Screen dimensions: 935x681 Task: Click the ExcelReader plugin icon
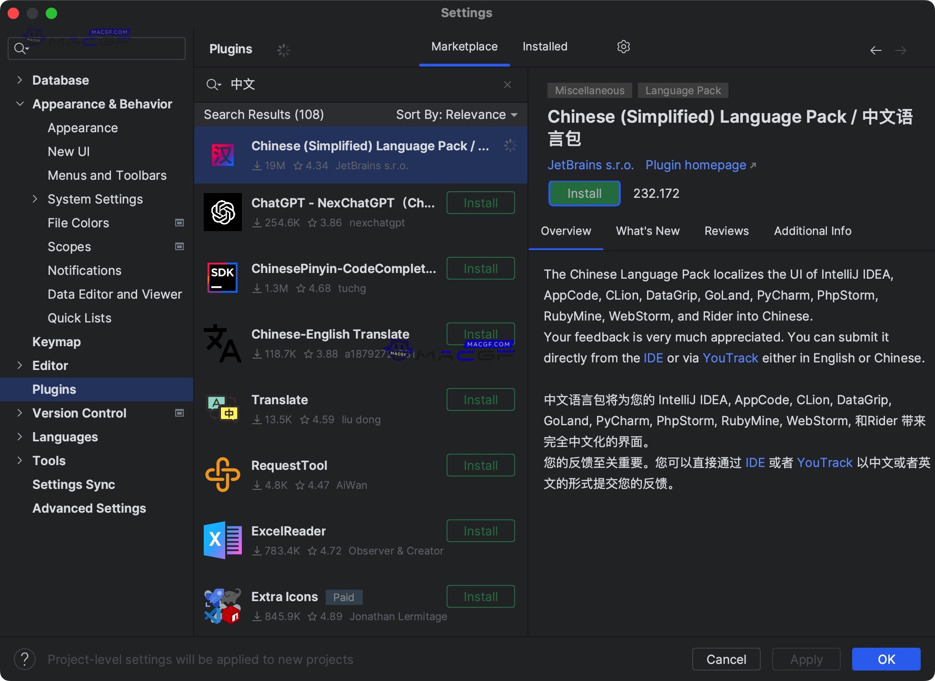click(x=222, y=540)
